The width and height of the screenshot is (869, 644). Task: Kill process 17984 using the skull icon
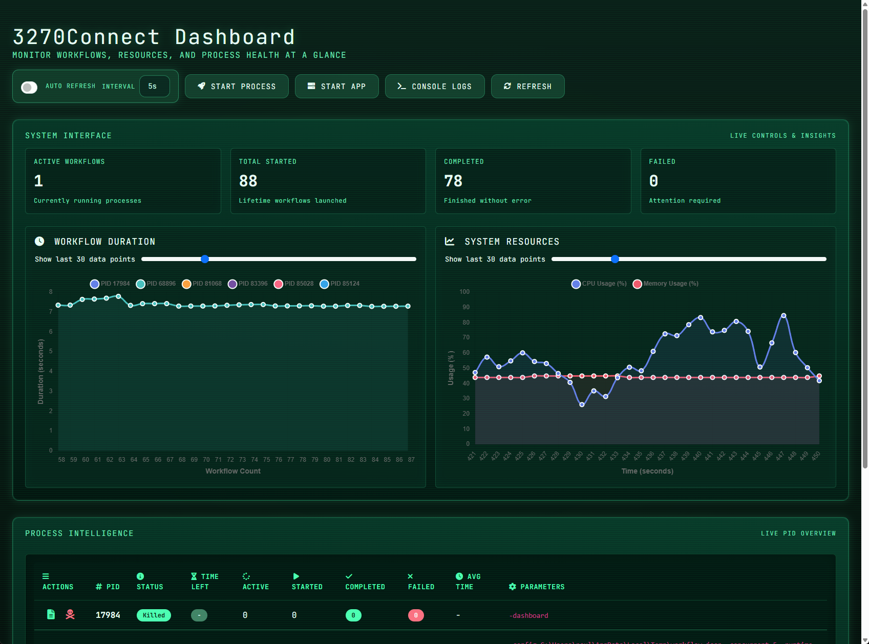coord(70,614)
